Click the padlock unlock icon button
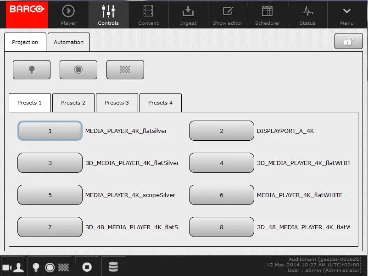The width and height of the screenshot is (368, 276). pos(348,41)
